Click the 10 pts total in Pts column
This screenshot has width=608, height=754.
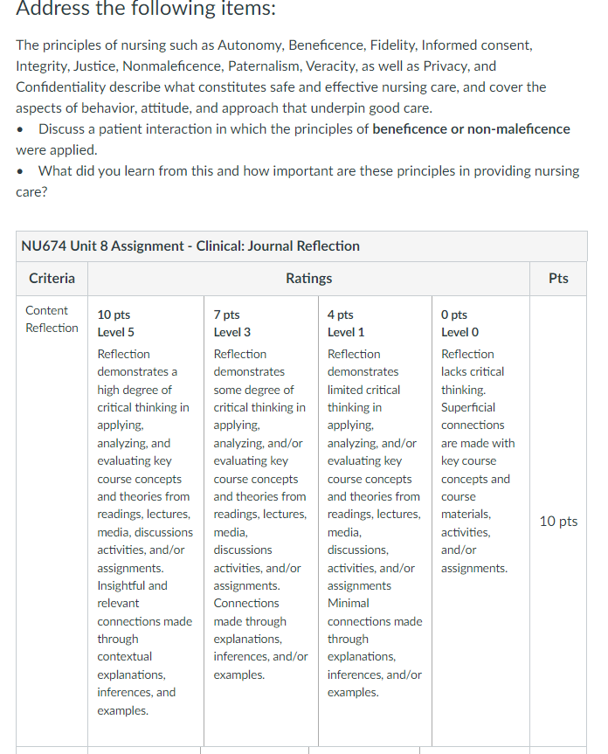(558, 522)
